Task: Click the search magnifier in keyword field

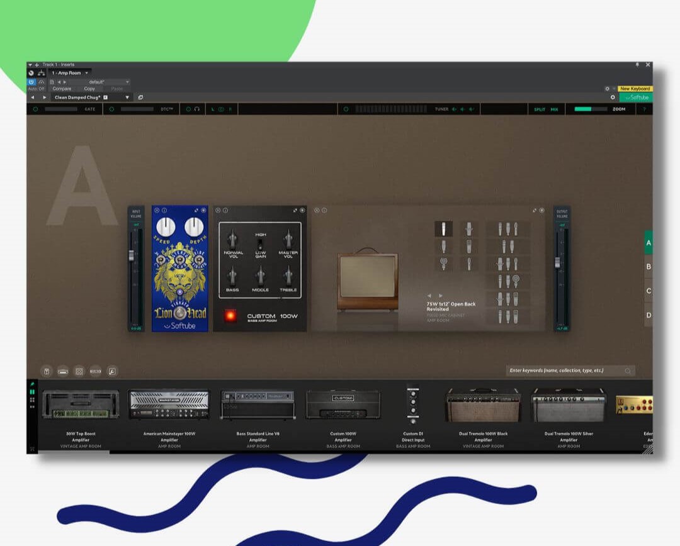Action: 627,371
